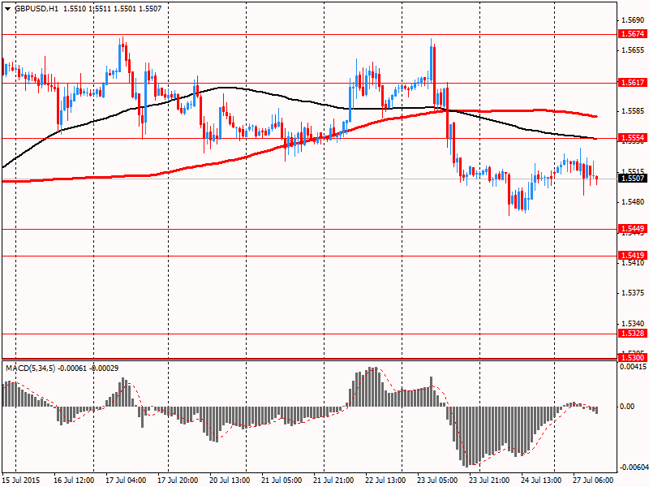Click the 1.5419 level label

pyautogui.click(x=632, y=256)
